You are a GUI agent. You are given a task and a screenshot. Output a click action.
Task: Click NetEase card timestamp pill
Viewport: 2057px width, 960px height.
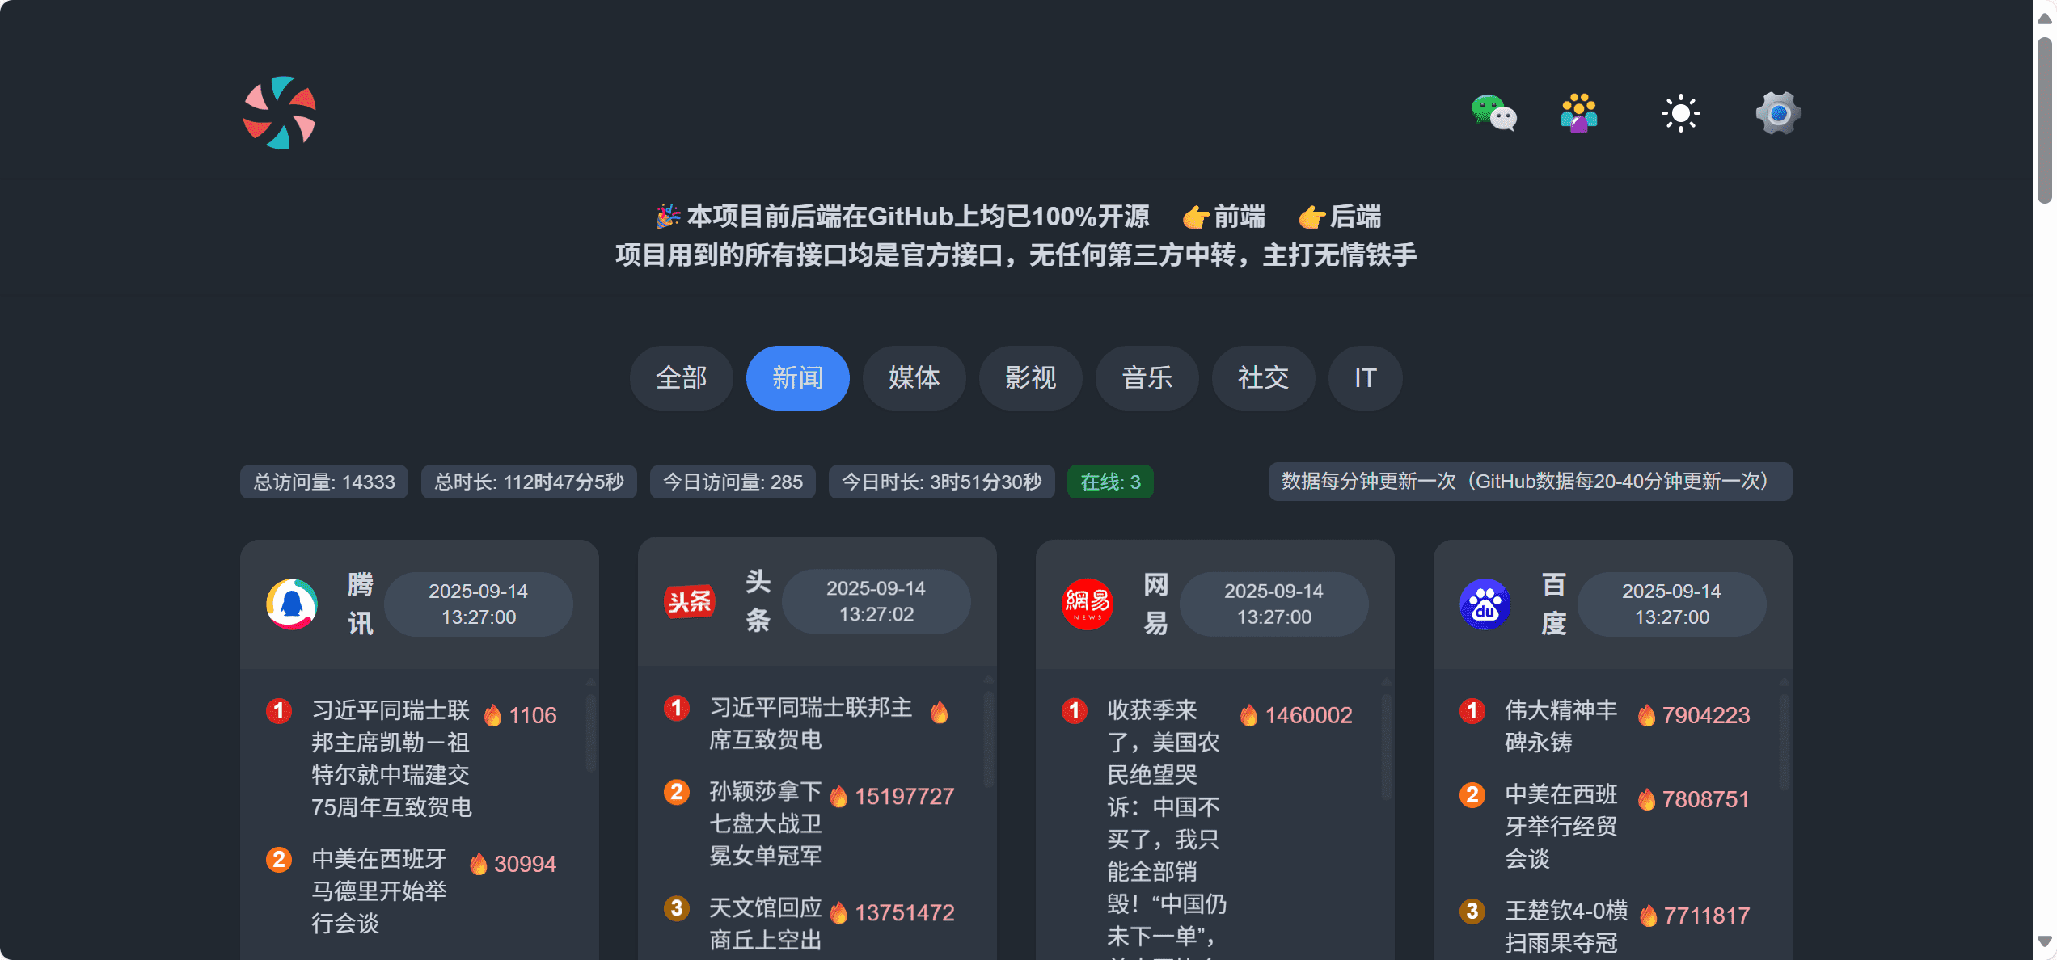(1274, 604)
